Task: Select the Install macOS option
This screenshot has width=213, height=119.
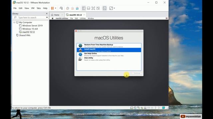Action: 109,50
